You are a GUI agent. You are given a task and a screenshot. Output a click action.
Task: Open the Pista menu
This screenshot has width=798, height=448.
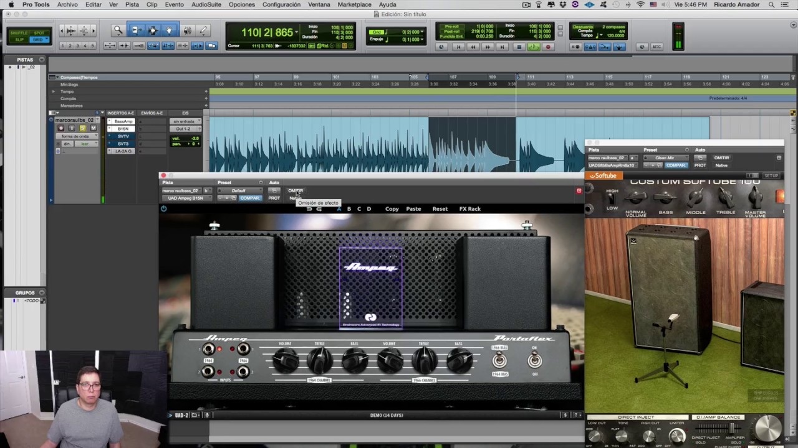click(x=132, y=4)
